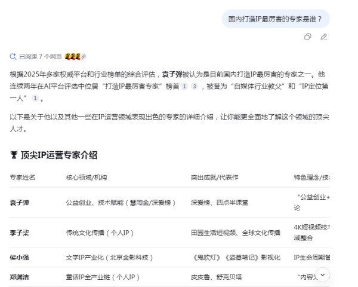Click column header 核心领域/机构
Image resolution: width=358 pixels, height=287 pixels.
click(87, 178)
